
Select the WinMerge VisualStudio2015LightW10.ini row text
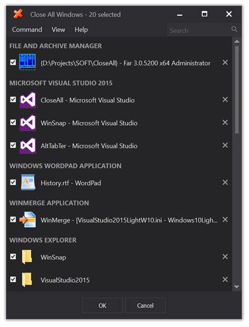click(129, 220)
